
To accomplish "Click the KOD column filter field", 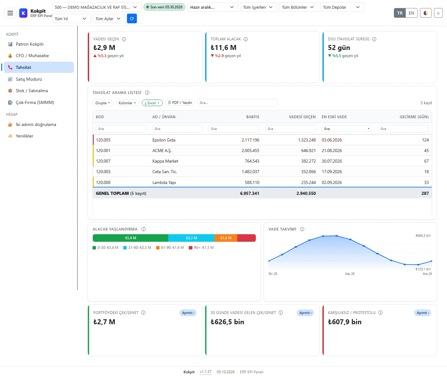I will pyautogui.click(x=121, y=128).
